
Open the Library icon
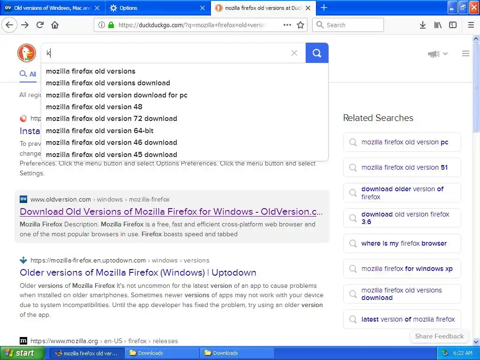click(438, 25)
